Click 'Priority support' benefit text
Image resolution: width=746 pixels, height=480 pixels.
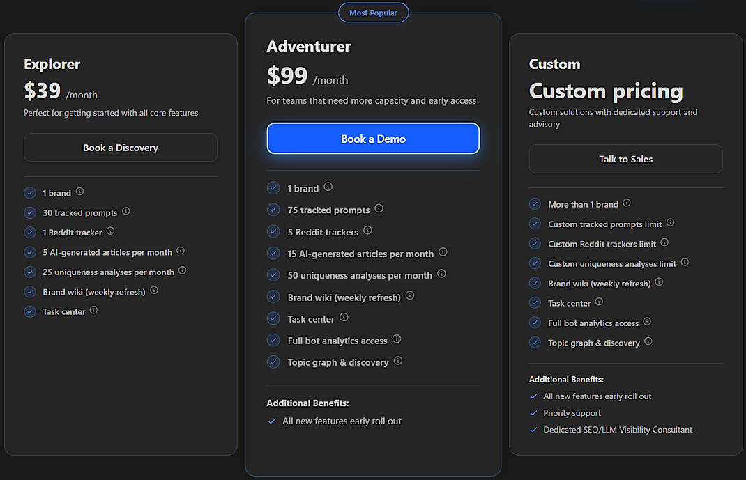[572, 413]
